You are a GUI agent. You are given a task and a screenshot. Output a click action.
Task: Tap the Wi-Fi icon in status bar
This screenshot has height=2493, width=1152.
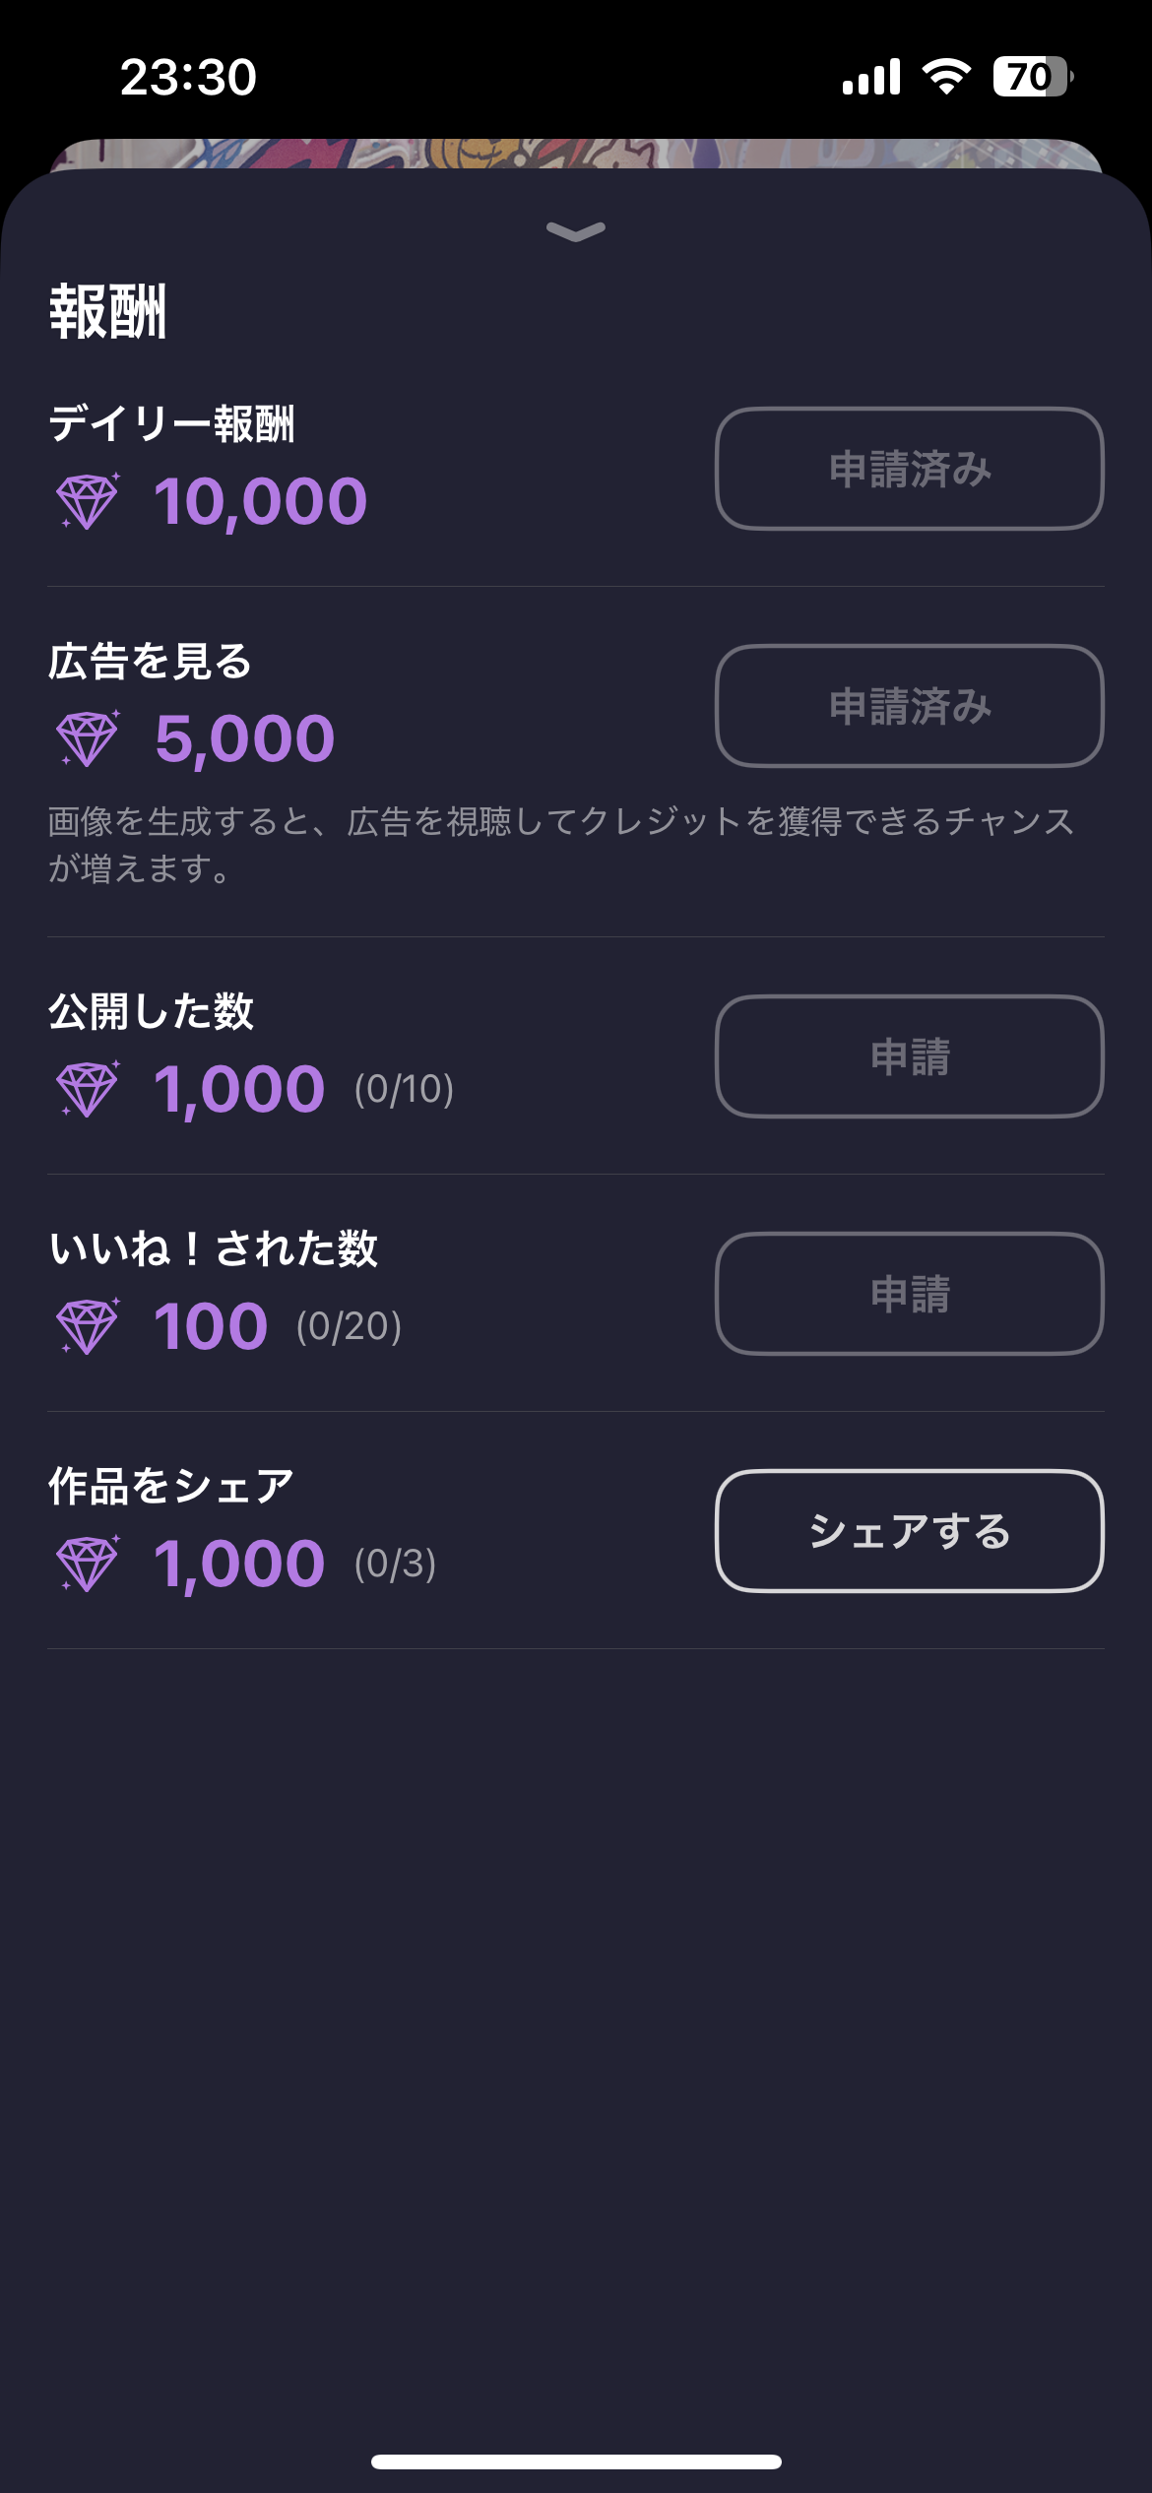pyautogui.click(x=946, y=77)
